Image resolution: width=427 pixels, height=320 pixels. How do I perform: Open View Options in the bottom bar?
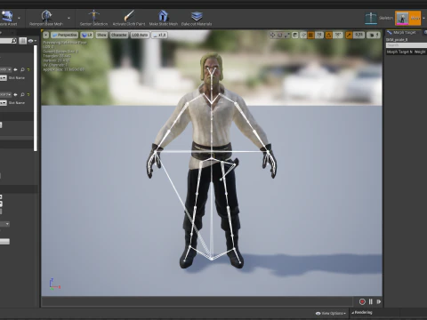click(330, 313)
